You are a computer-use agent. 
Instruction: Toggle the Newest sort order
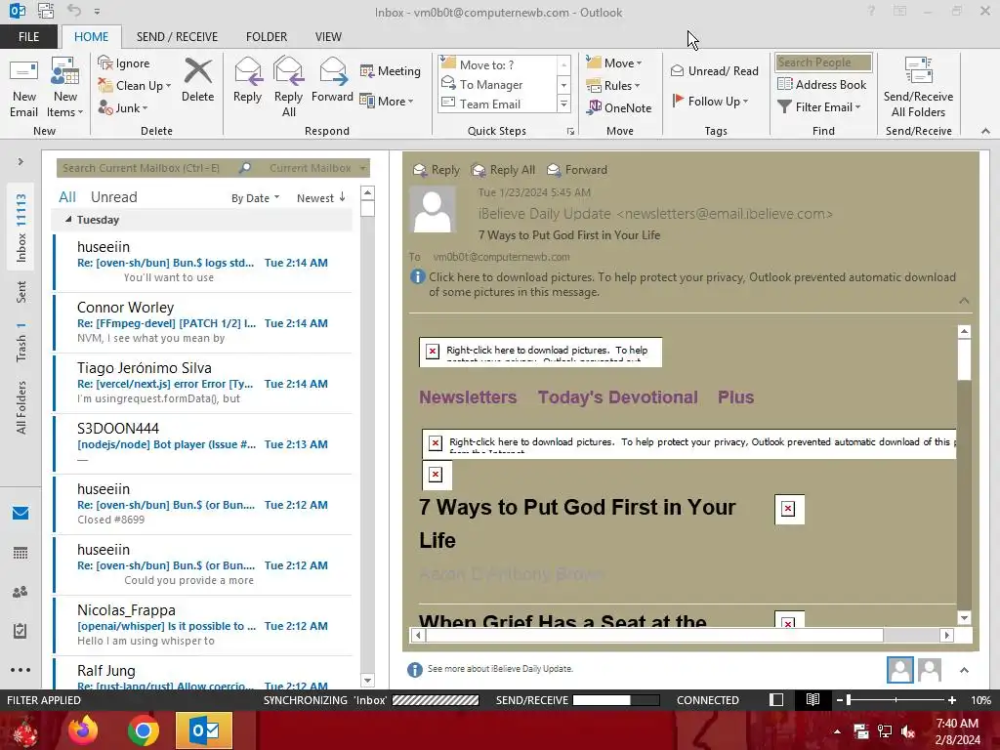point(320,198)
